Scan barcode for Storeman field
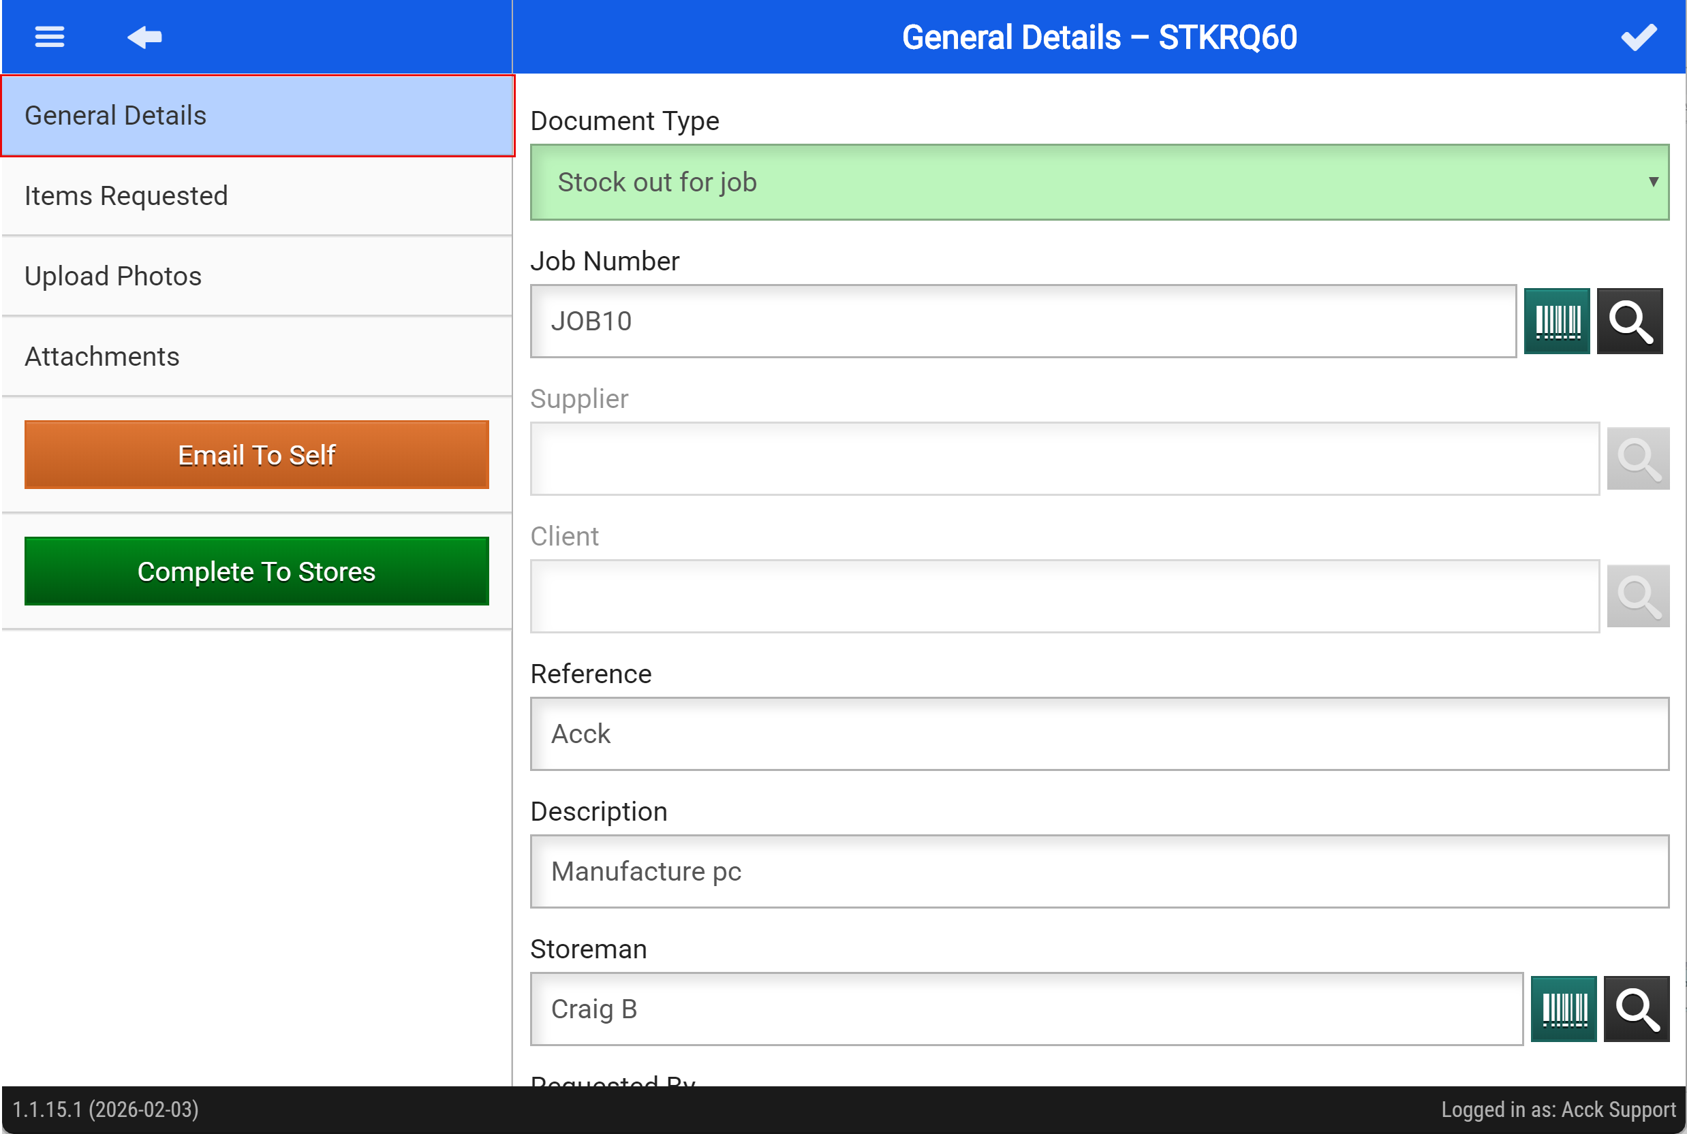 1563,1009
